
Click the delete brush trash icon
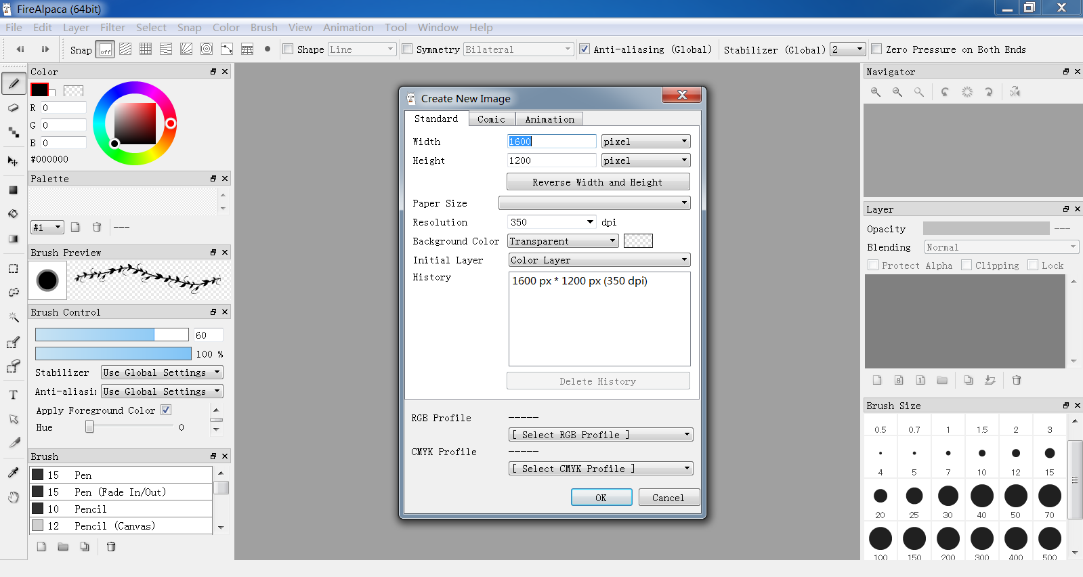tap(111, 547)
